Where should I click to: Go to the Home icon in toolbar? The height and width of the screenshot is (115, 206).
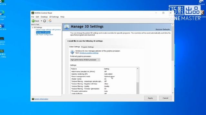tap(50, 21)
